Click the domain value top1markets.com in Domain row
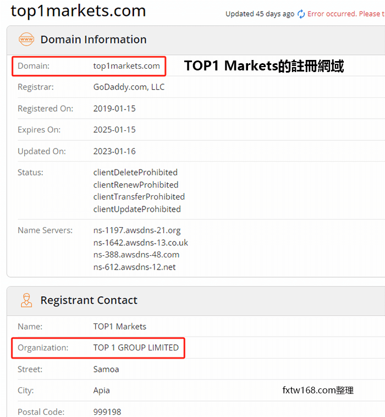 click(x=127, y=66)
